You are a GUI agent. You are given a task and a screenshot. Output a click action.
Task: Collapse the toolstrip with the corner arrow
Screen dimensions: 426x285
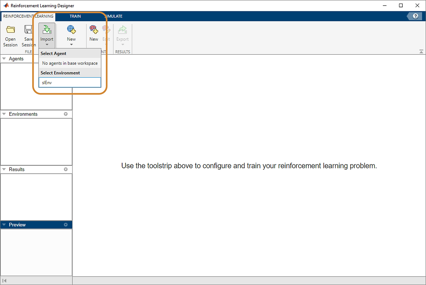421,51
